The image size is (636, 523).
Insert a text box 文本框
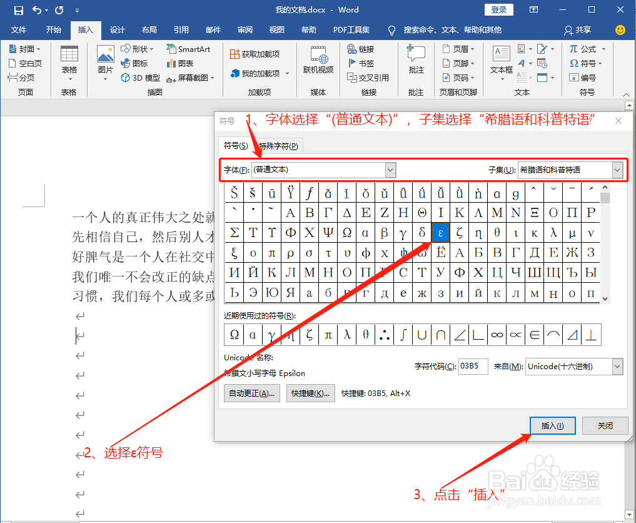click(502, 64)
